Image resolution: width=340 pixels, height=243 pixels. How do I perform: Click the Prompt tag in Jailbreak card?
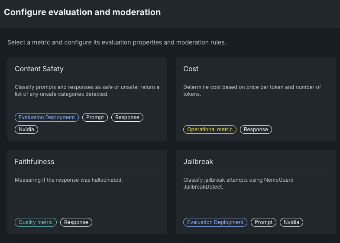(263, 222)
